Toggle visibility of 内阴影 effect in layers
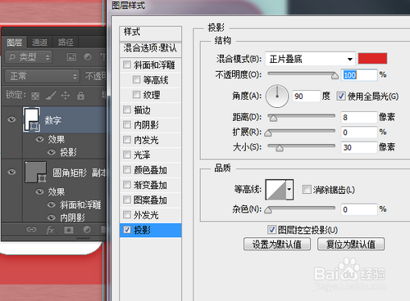Image resolution: width=410 pixels, height=301 pixels. point(52,218)
